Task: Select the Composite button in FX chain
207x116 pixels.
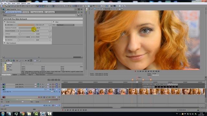Action: pyautogui.click(x=26, y=12)
